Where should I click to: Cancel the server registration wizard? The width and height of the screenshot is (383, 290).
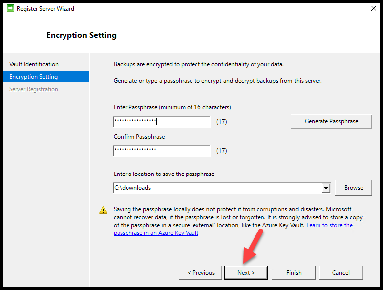coord(341,272)
